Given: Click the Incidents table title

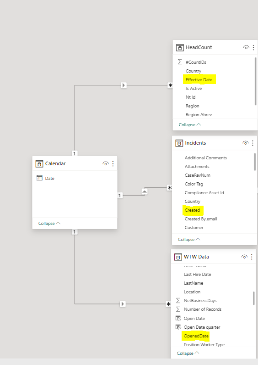Looking at the screenshot, I should click(x=195, y=143).
